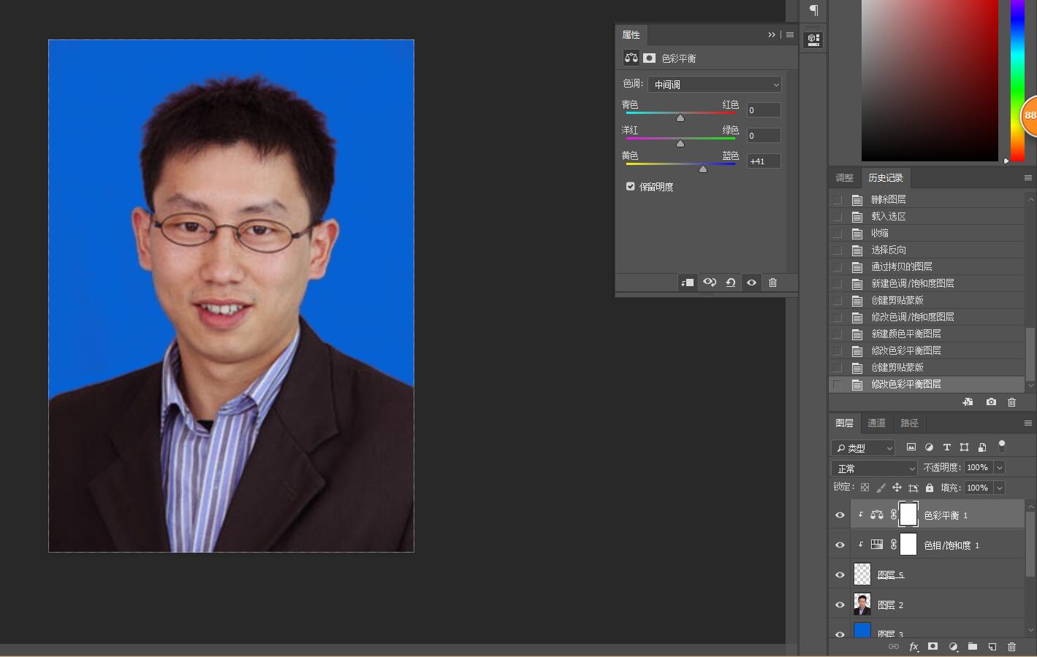Expand the 不透明度 opacity dropdown arrow

pos(999,467)
